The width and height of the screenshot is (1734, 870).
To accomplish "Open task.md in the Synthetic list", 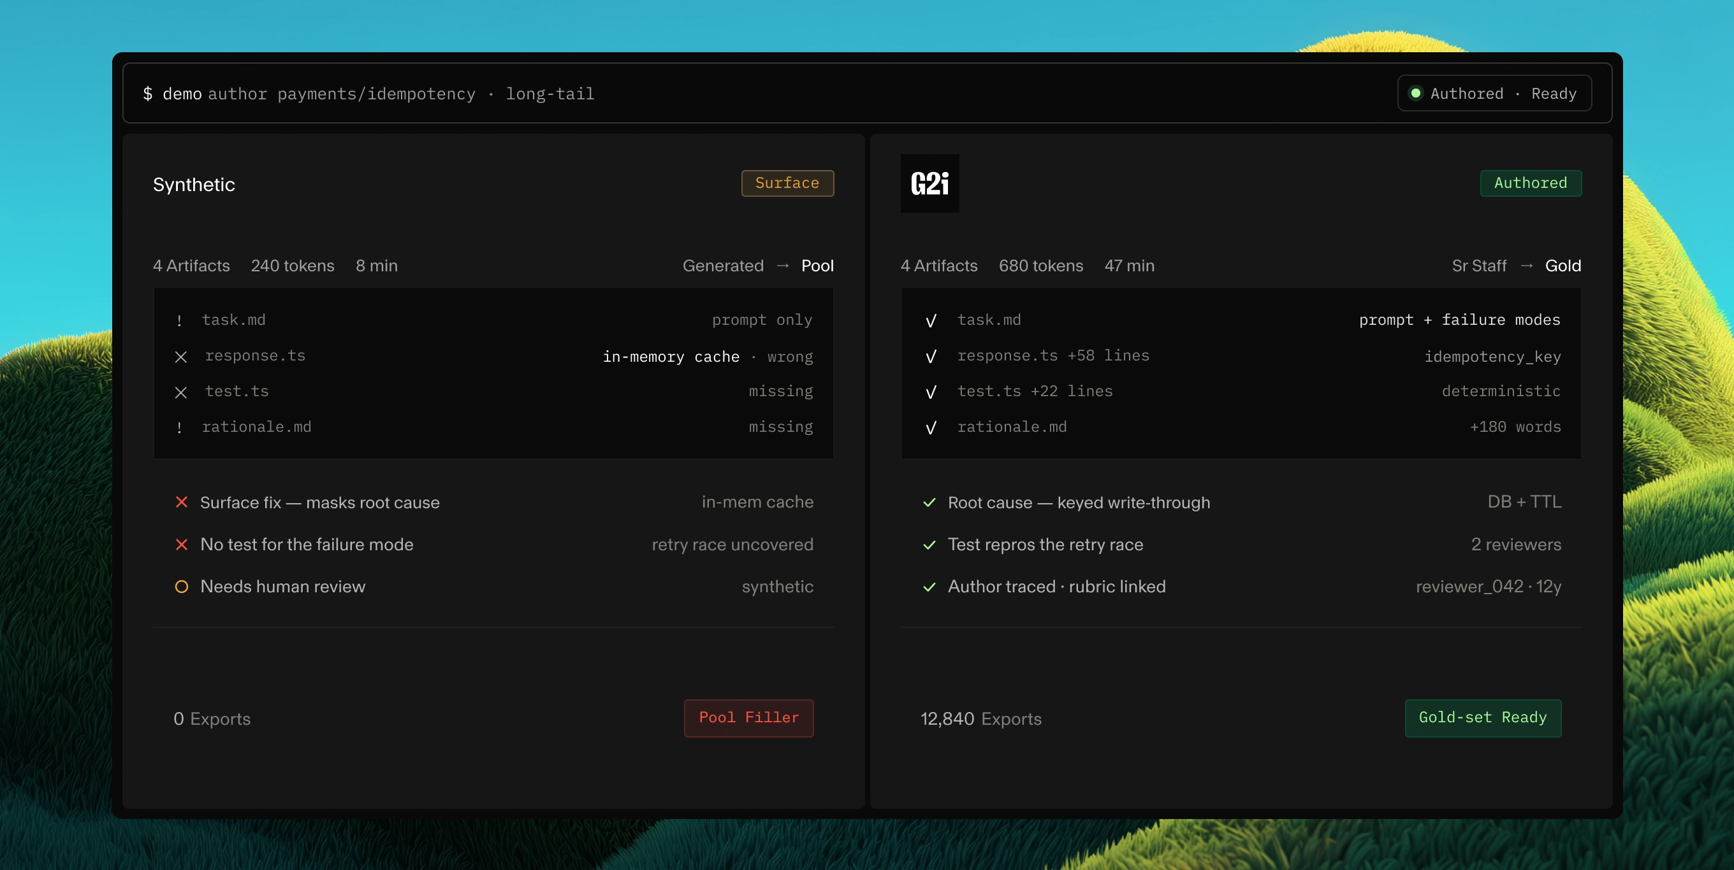I will pos(233,320).
